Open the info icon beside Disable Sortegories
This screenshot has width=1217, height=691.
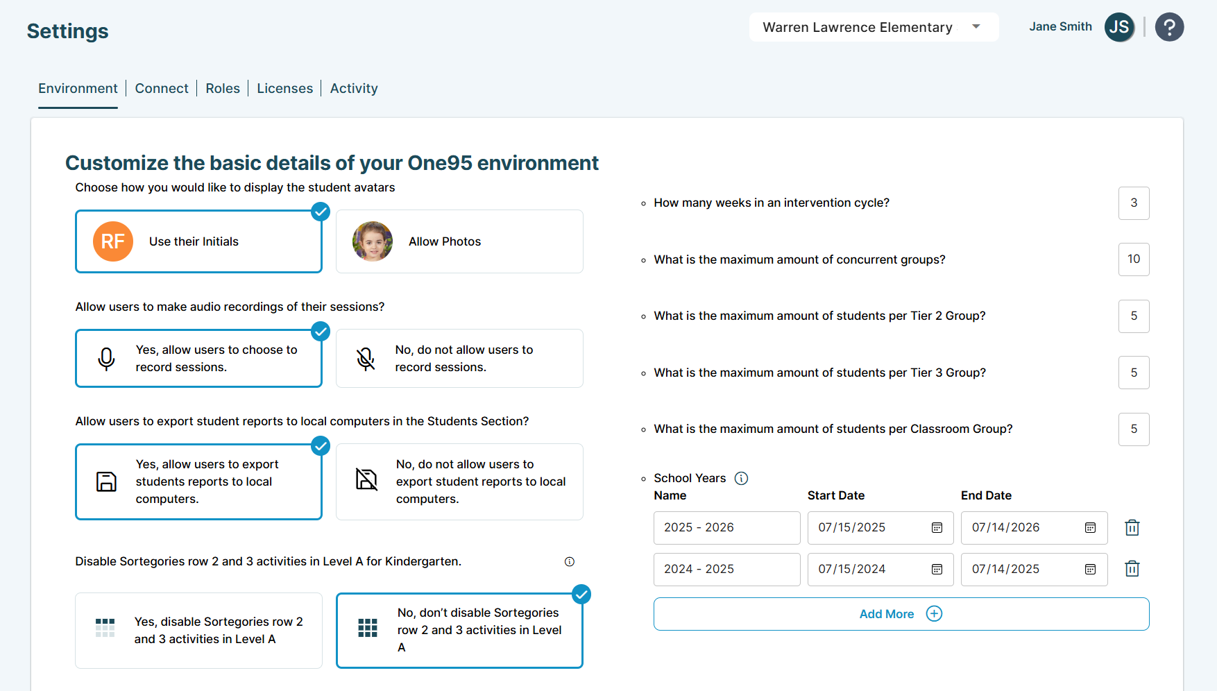570,562
